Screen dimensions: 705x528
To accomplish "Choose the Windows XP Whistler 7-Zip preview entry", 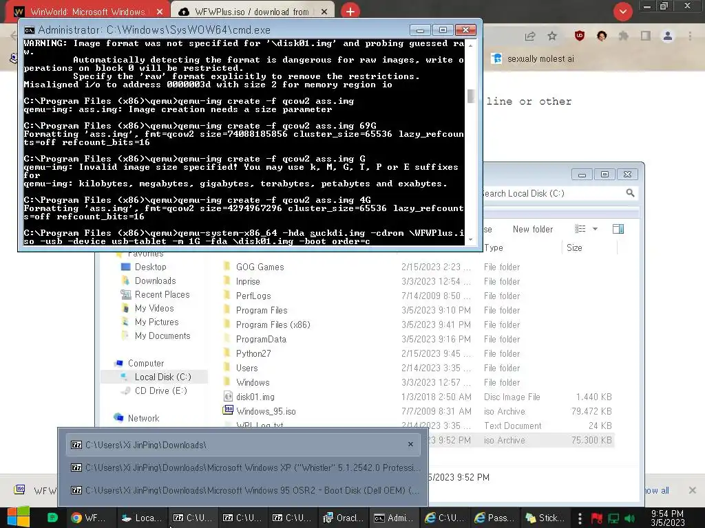I will click(243, 467).
